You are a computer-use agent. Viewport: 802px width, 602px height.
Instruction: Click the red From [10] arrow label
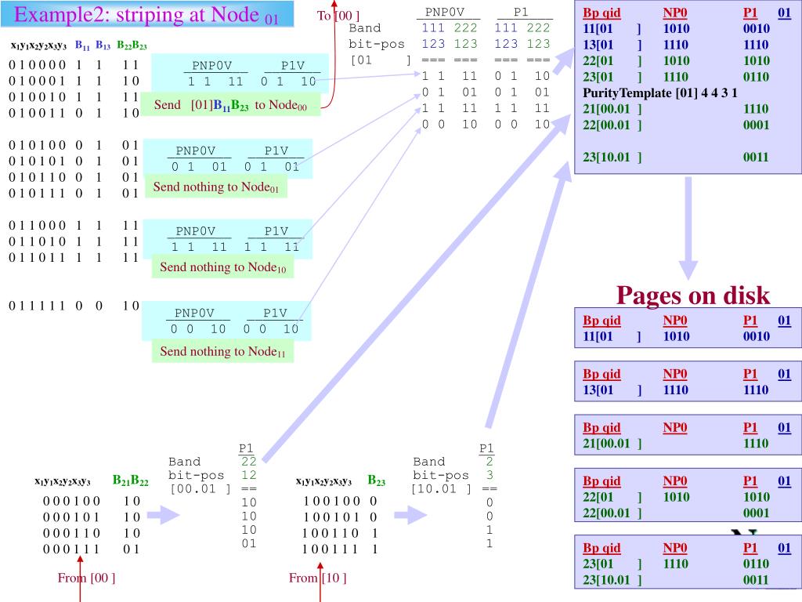(318, 578)
